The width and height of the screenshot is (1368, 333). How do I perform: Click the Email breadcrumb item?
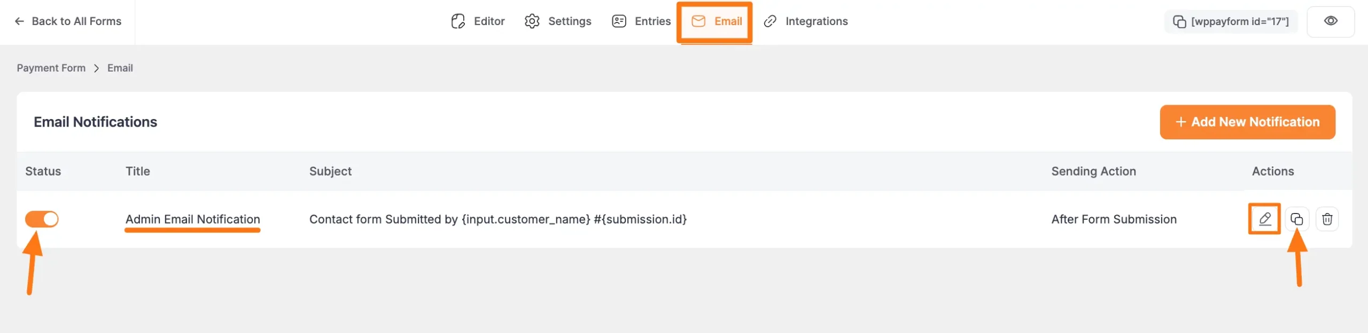[x=120, y=68]
